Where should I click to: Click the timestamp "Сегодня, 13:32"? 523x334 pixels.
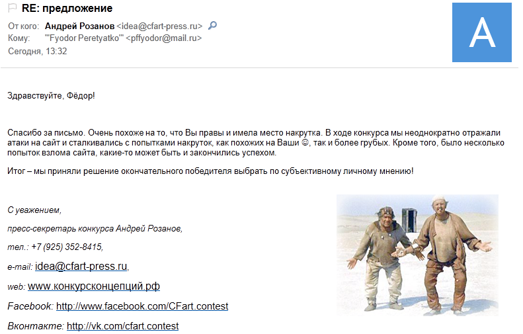(x=37, y=51)
